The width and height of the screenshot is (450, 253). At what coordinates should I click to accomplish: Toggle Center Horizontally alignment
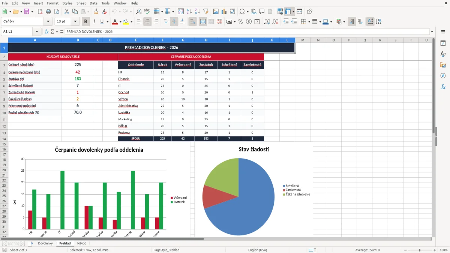pos(147,22)
